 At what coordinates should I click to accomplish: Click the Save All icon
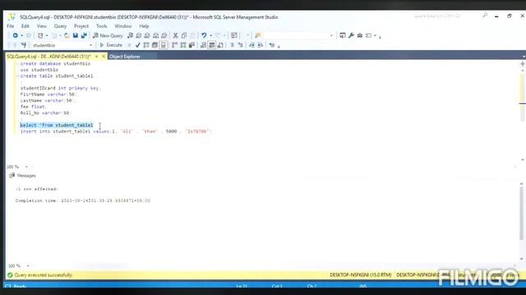click(84, 35)
